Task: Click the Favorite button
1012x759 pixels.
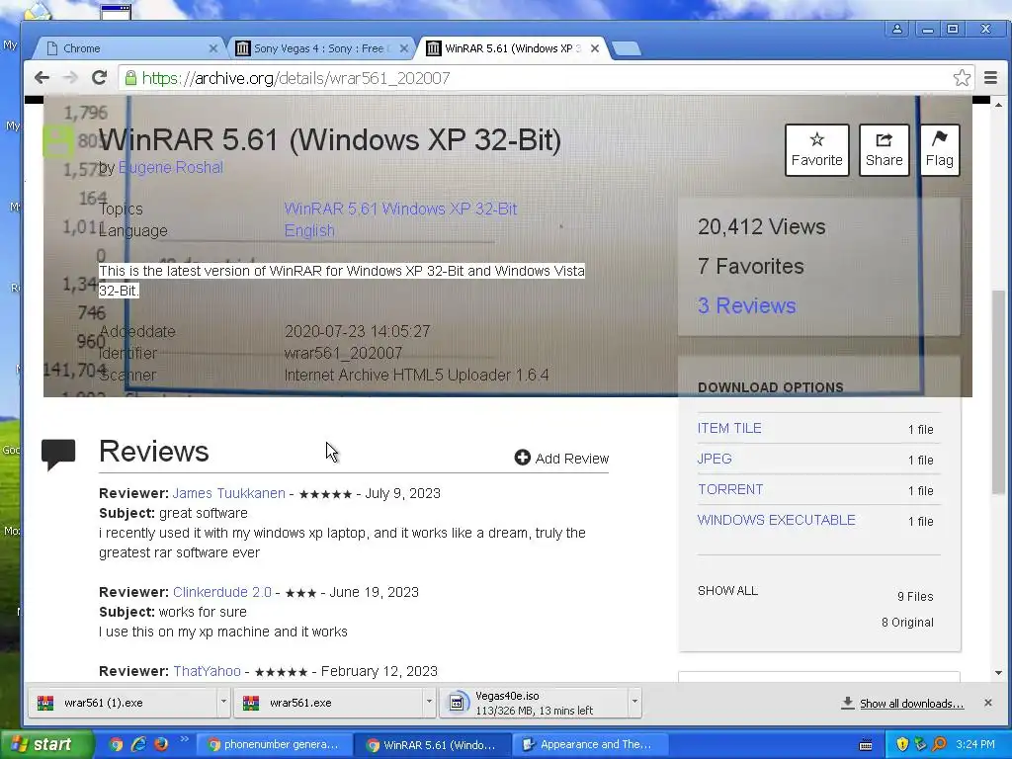Action: pyautogui.click(x=817, y=150)
